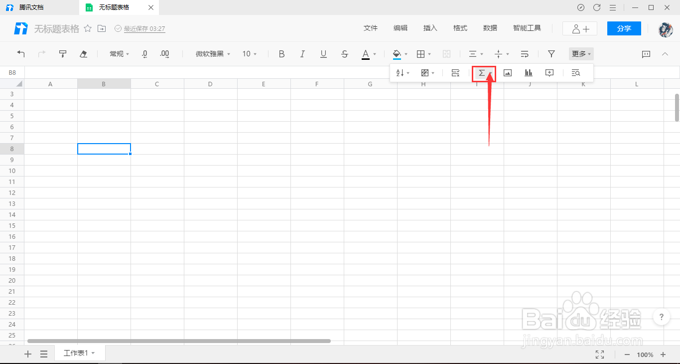Apply the font color A icon
Screen dimensions: 680x364
coord(366,54)
